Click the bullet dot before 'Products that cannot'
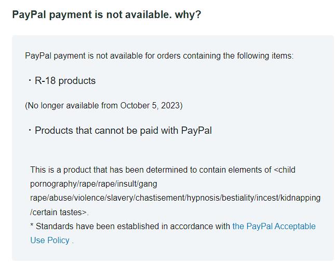The image size is (335, 267). [30, 130]
